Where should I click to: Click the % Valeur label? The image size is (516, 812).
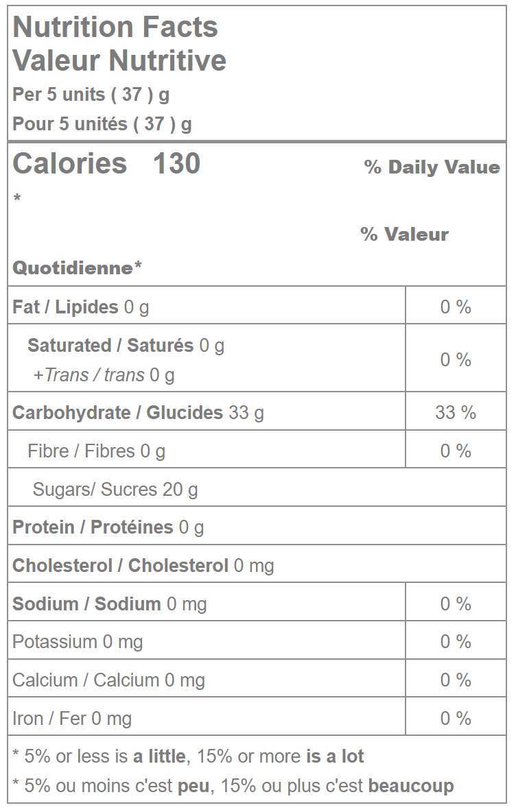[x=404, y=235]
